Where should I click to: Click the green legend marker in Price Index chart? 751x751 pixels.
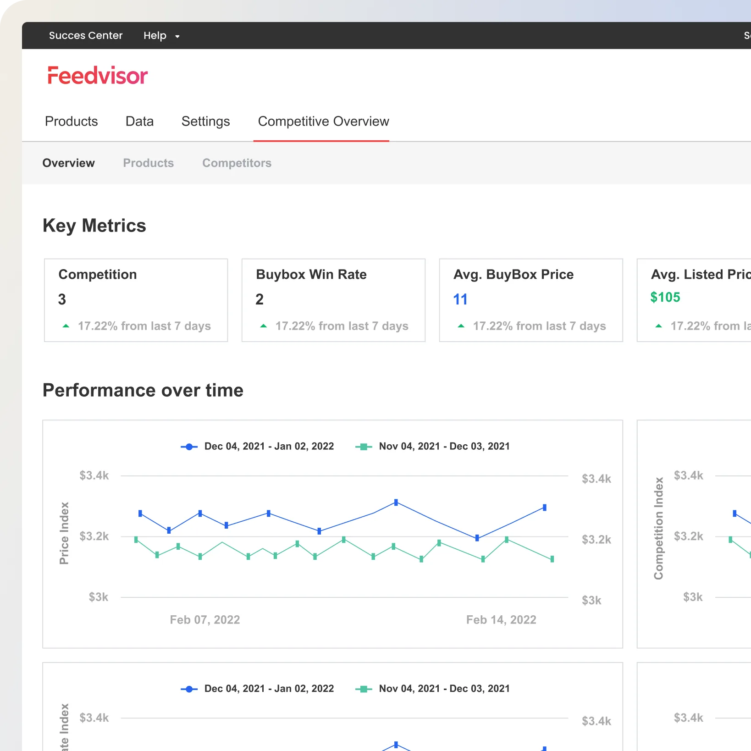(x=364, y=447)
